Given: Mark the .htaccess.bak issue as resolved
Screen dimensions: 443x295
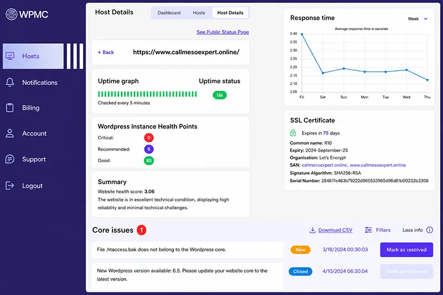Looking at the screenshot, I should [x=406, y=250].
